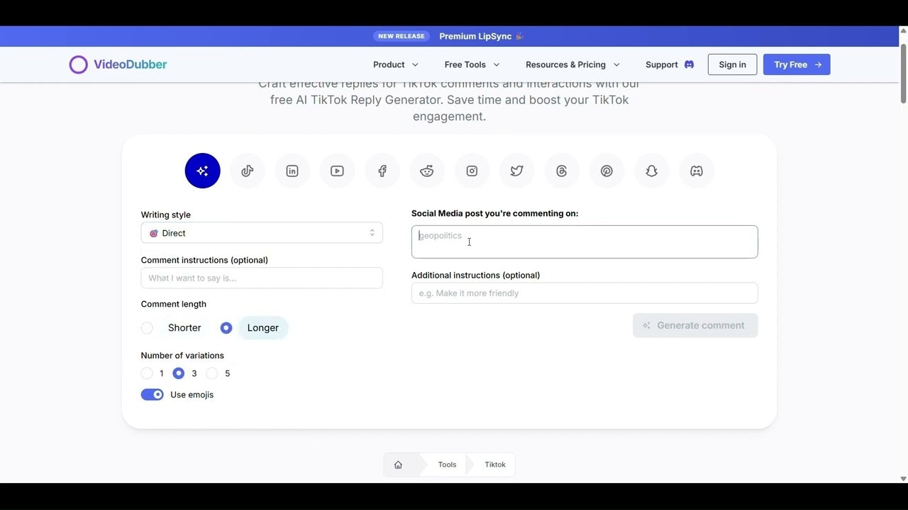
Task: Click the Try Free button
Action: point(797,64)
